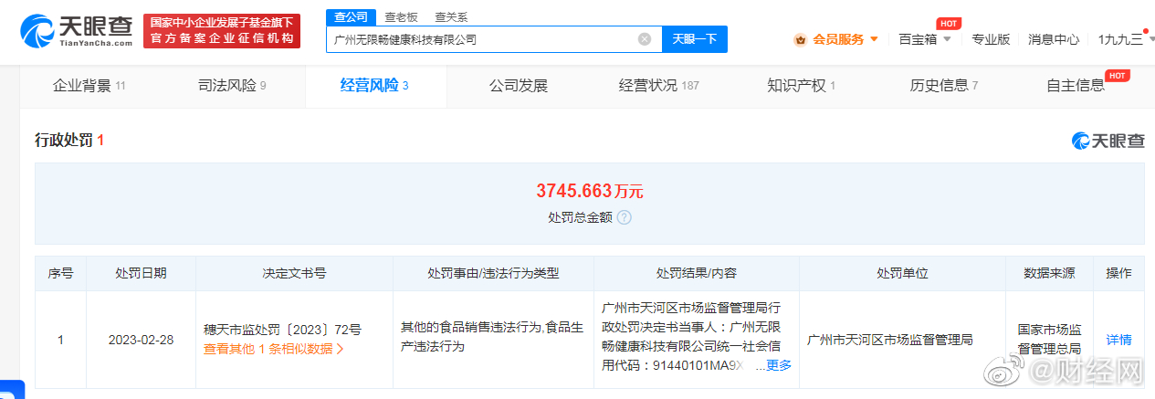Screen dimensions: 1155x399
Task: Select the 公司发展 tab
Action: 518,86
